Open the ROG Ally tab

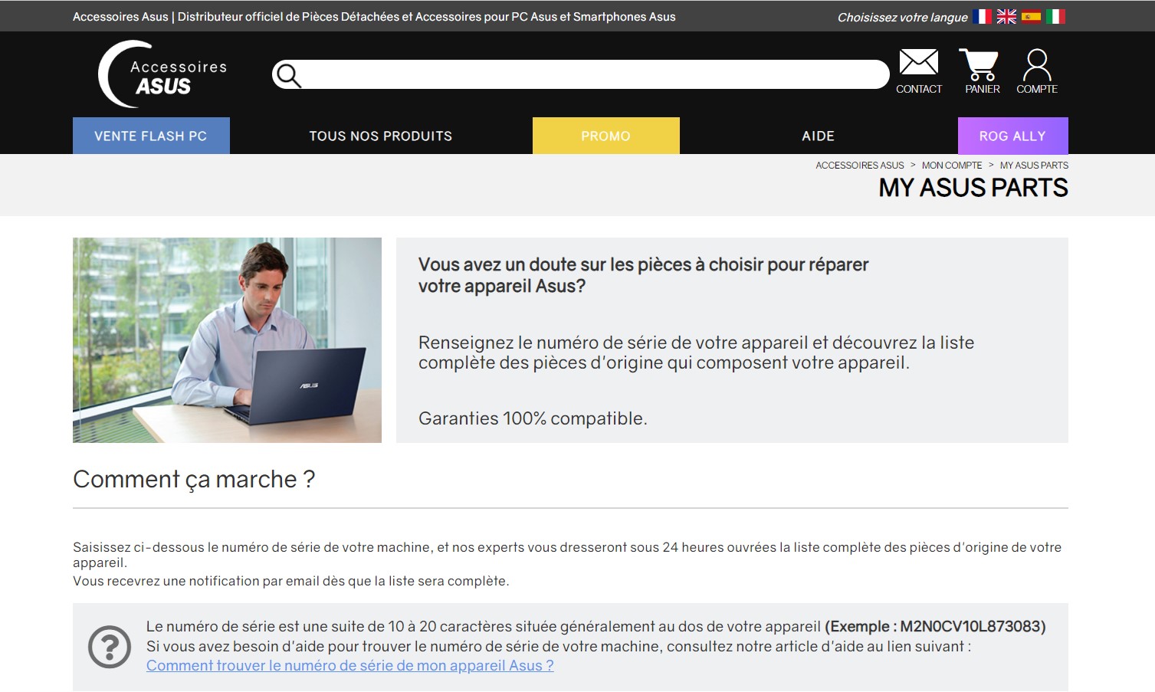(1012, 136)
